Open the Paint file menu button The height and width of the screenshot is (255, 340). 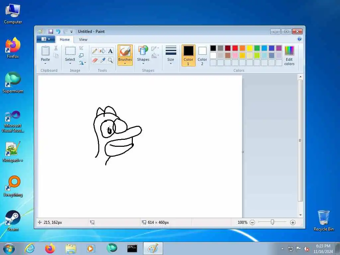[x=45, y=39]
